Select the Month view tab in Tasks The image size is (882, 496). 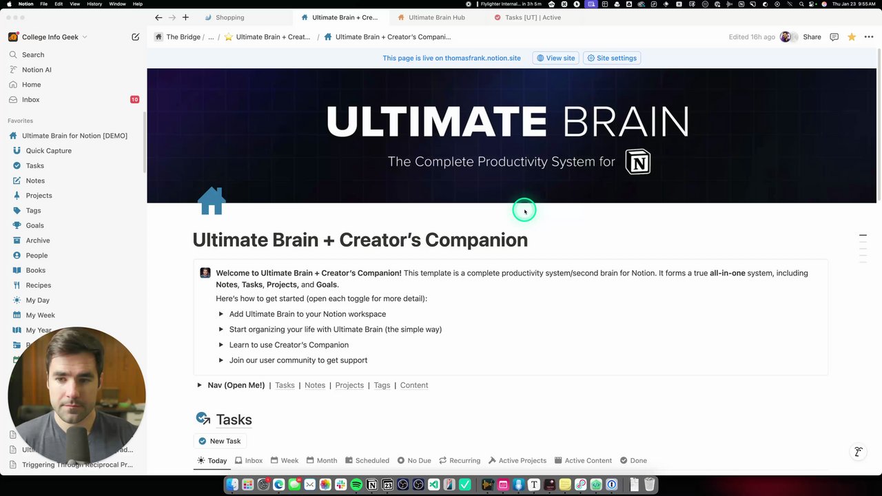[x=322, y=461]
